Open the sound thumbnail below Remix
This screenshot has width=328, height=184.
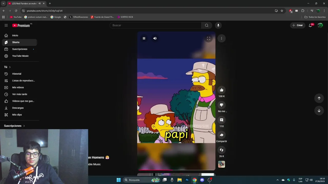tap(222, 164)
